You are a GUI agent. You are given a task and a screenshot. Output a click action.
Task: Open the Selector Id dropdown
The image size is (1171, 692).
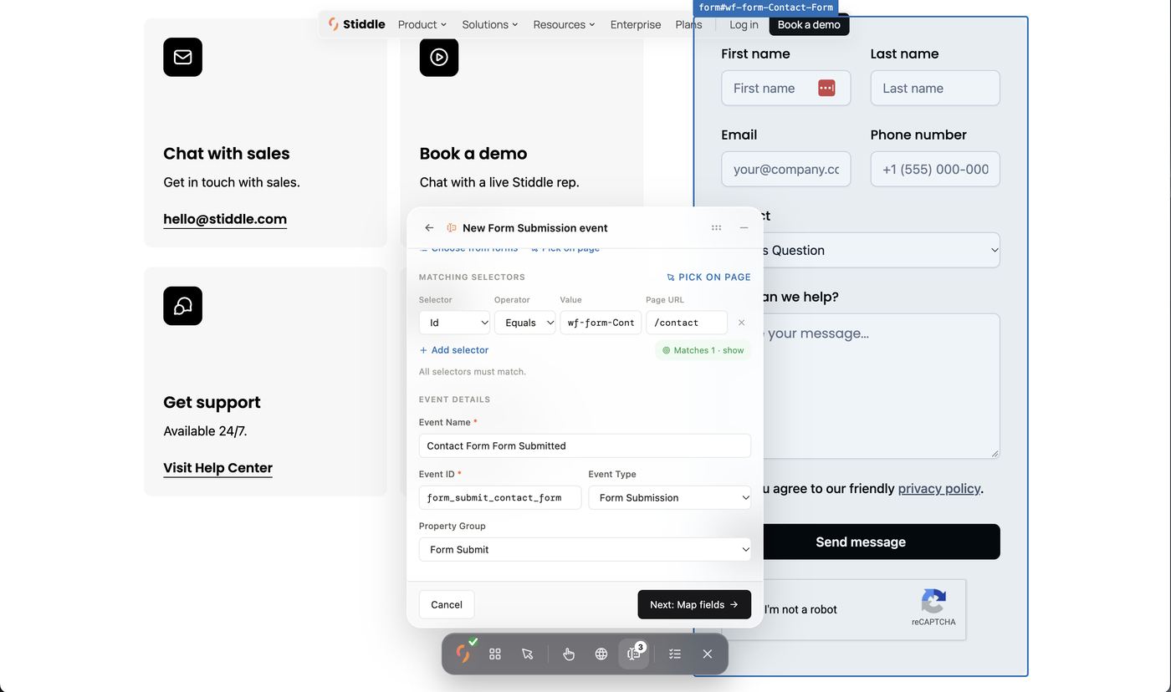click(x=454, y=323)
